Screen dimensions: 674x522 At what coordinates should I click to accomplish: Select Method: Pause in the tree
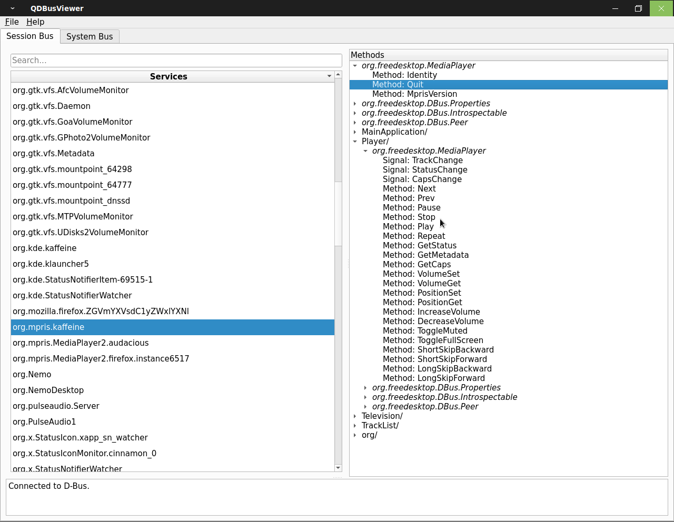[x=411, y=208]
